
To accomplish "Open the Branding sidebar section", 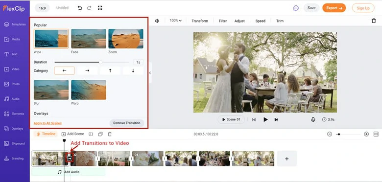I will (14, 159).
